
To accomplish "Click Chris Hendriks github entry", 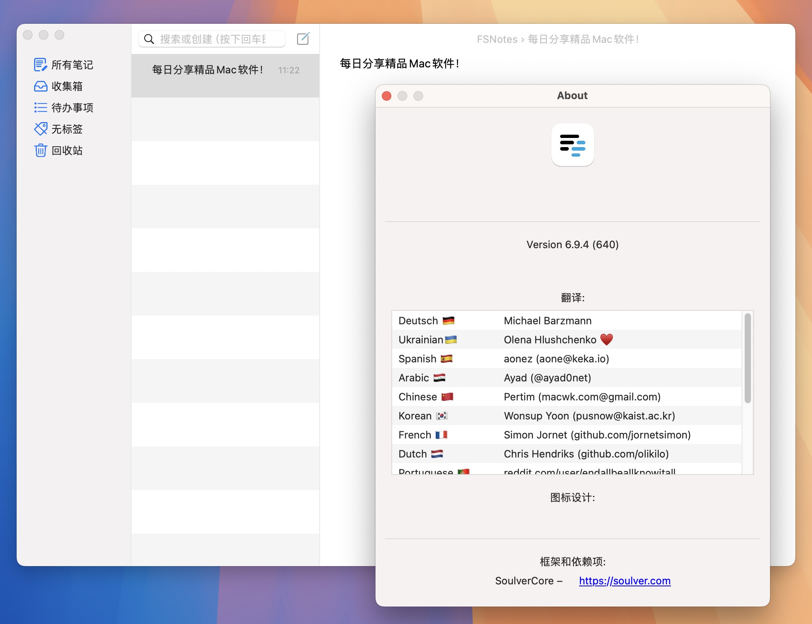I will [x=586, y=454].
